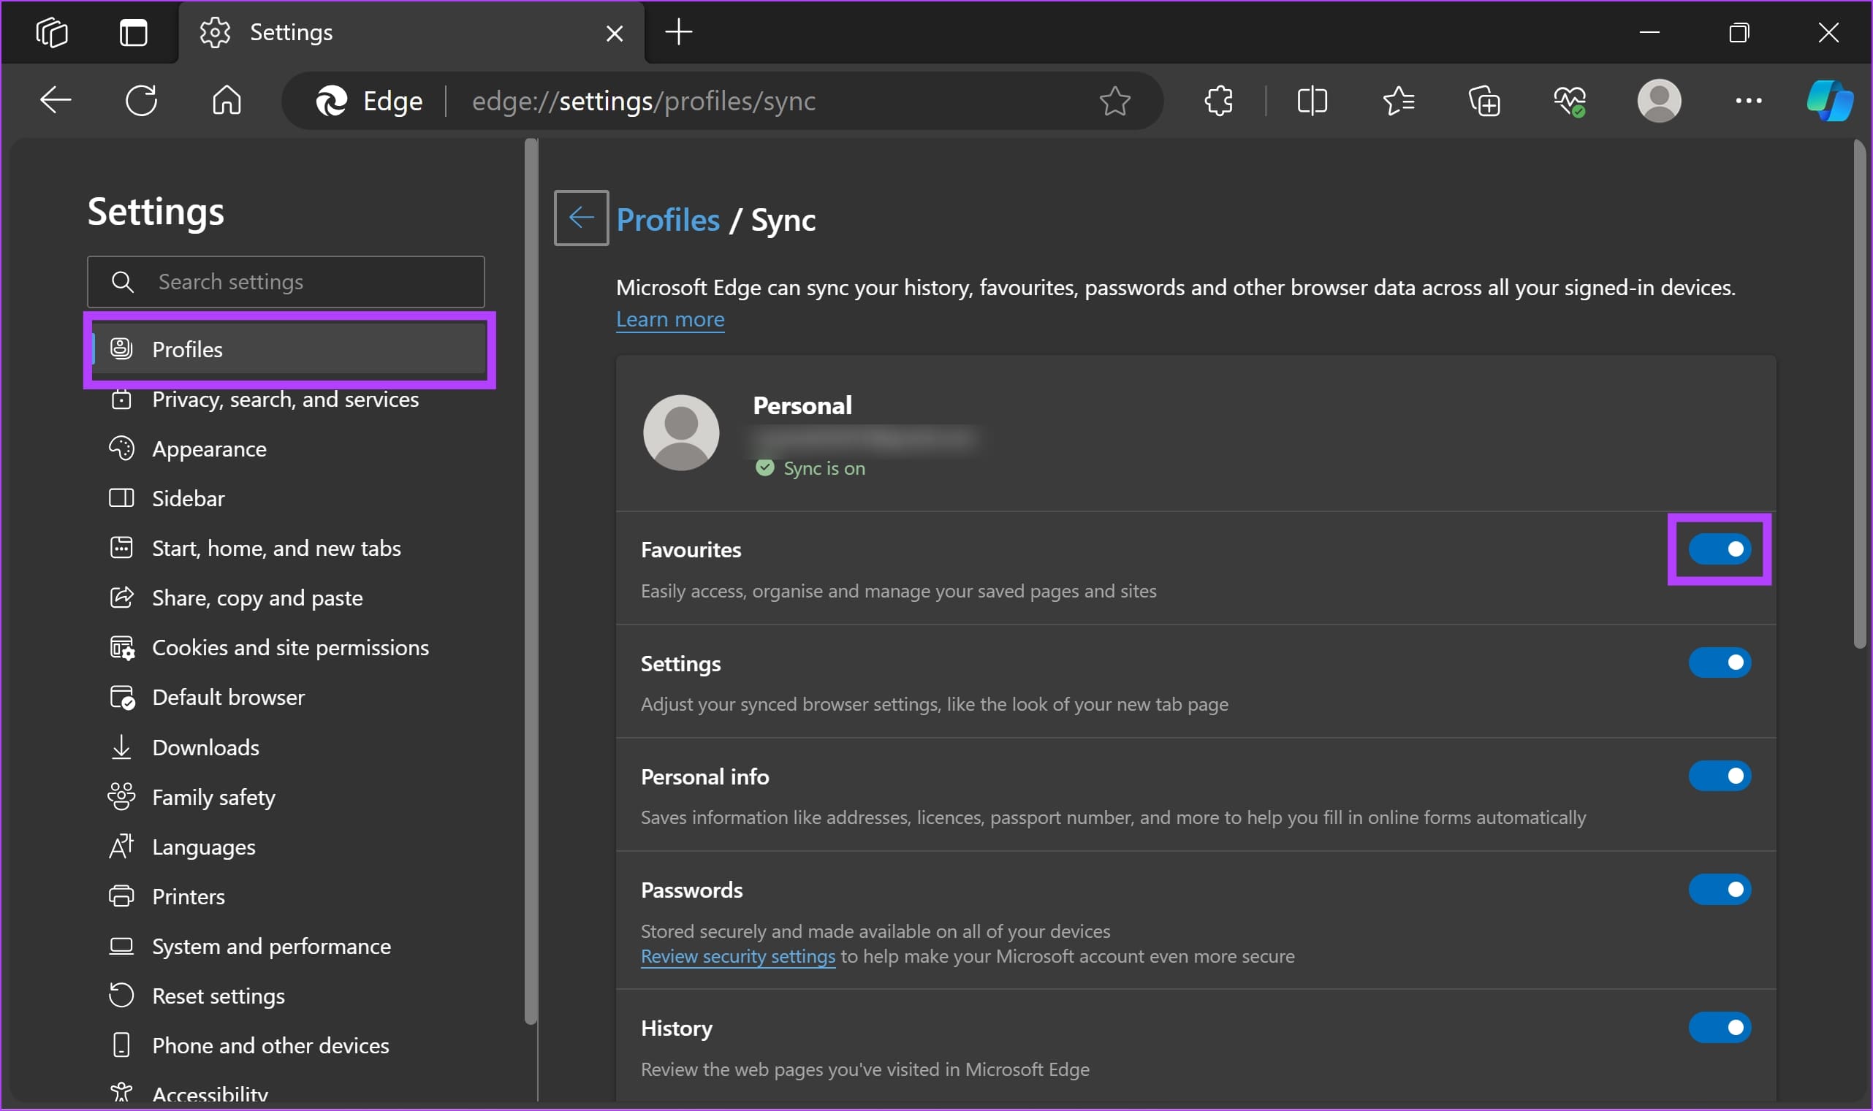
Task: Open Review security settings link
Action: tap(736, 956)
